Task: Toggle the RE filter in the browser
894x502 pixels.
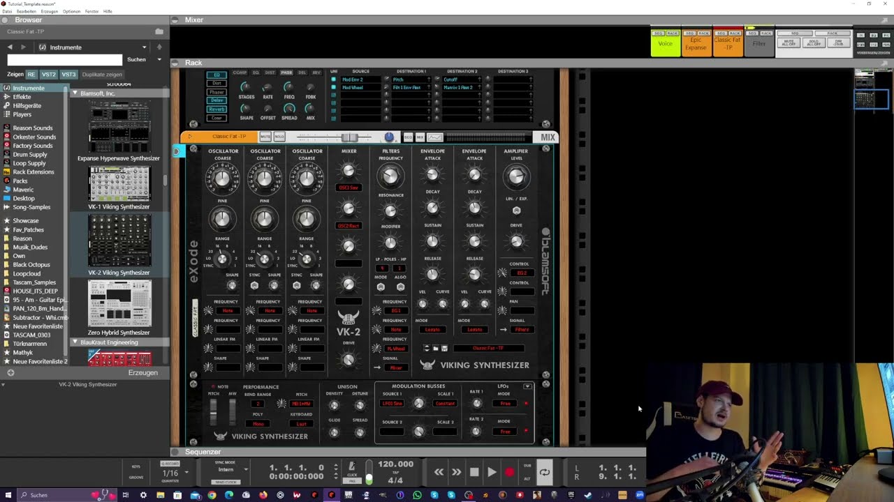Action: tap(31, 74)
